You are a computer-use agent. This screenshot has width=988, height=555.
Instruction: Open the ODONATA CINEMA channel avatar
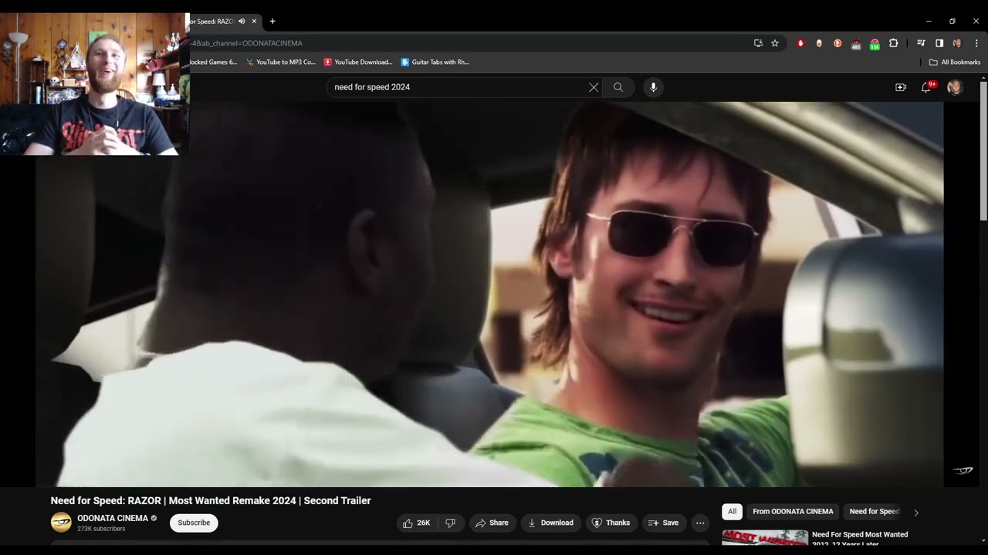click(61, 523)
